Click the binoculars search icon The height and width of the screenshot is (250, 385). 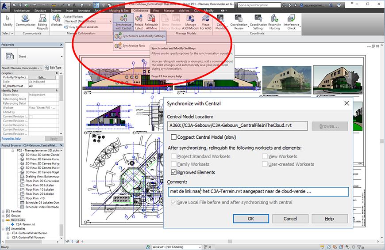(284, 5)
